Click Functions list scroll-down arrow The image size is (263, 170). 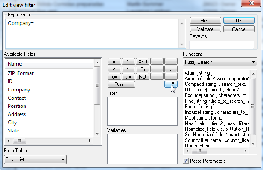[253, 144]
